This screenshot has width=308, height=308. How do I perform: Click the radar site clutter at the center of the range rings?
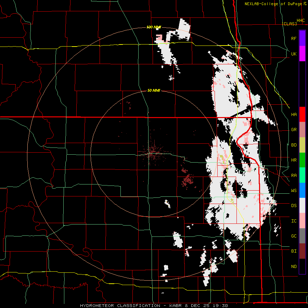pos(153,153)
